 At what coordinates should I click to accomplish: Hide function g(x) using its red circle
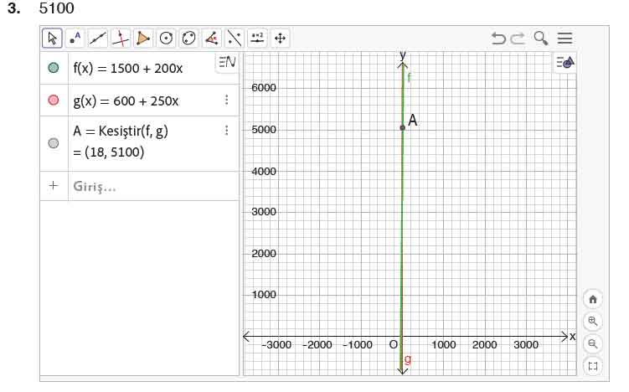[54, 101]
